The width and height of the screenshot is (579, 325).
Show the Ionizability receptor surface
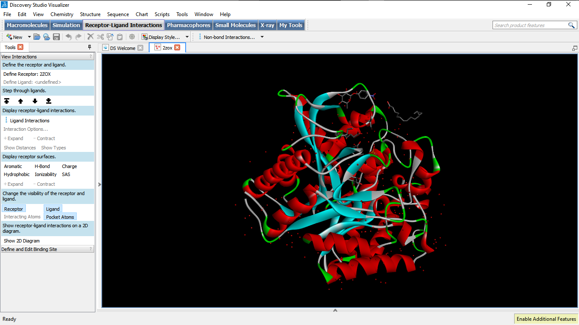(46, 174)
